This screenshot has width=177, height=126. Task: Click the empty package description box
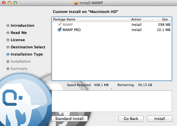112,101
